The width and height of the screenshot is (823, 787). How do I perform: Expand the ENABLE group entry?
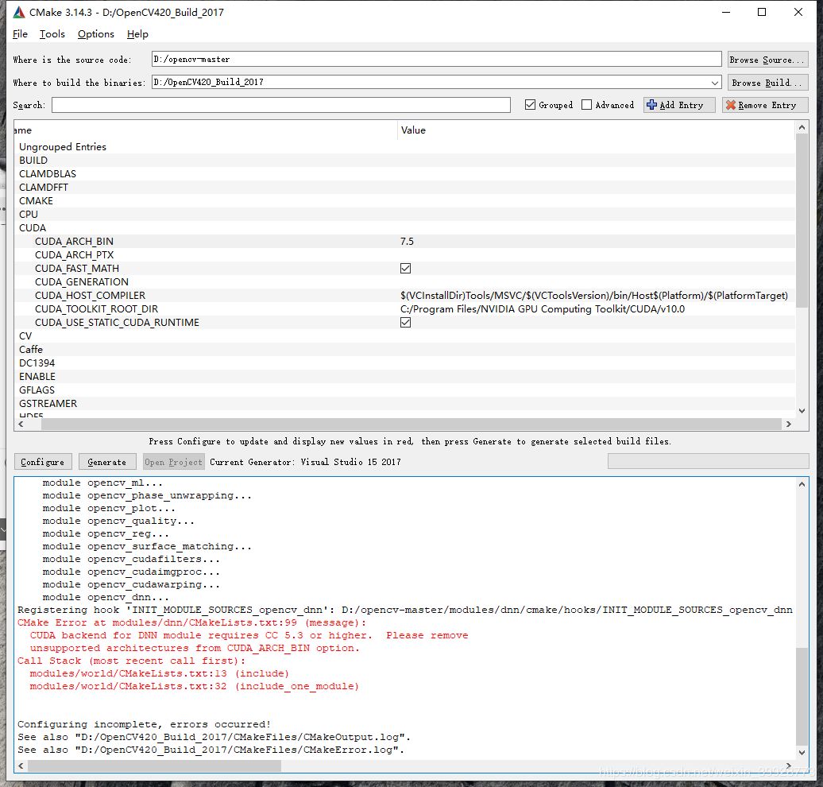coord(37,377)
